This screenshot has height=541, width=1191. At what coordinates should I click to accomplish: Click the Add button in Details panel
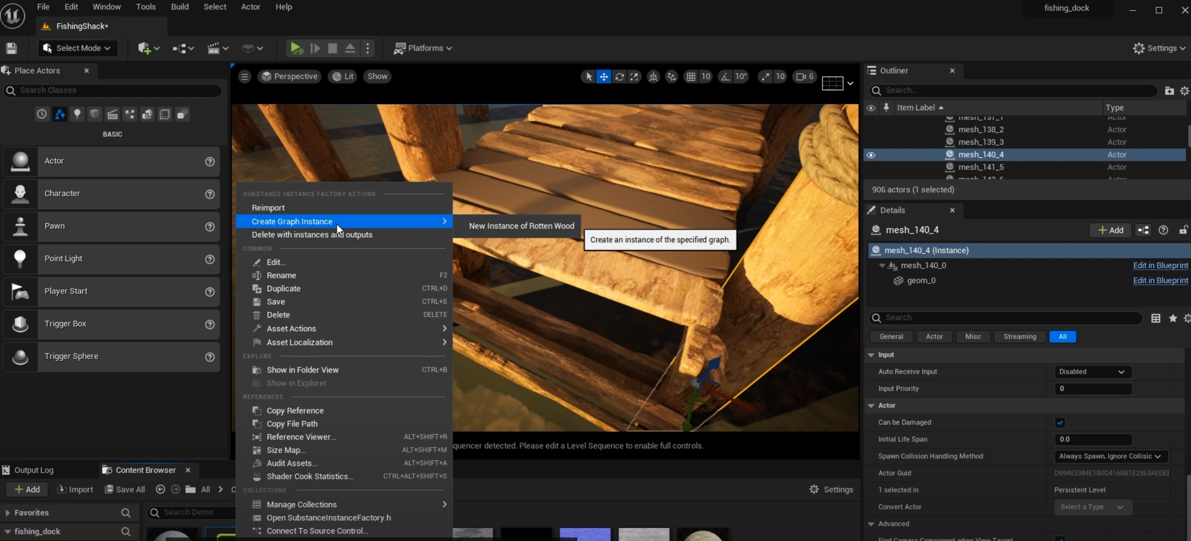click(x=1110, y=230)
